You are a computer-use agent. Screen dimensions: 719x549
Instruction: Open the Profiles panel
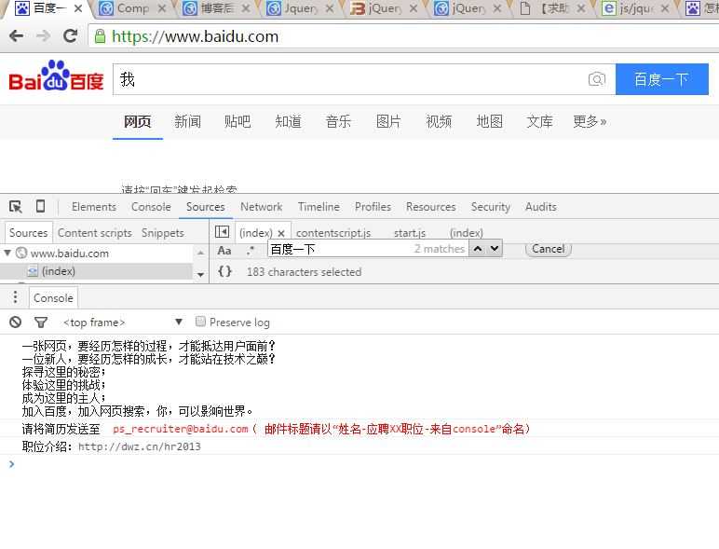click(x=373, y=207)
